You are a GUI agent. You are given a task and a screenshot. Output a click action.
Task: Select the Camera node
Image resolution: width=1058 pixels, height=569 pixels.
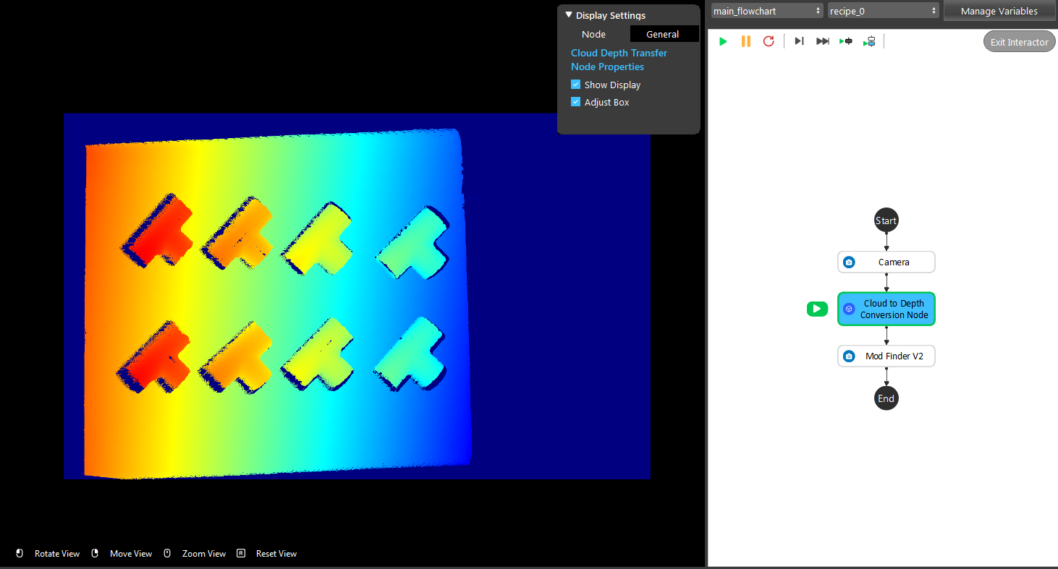click(x=886, y=262)
